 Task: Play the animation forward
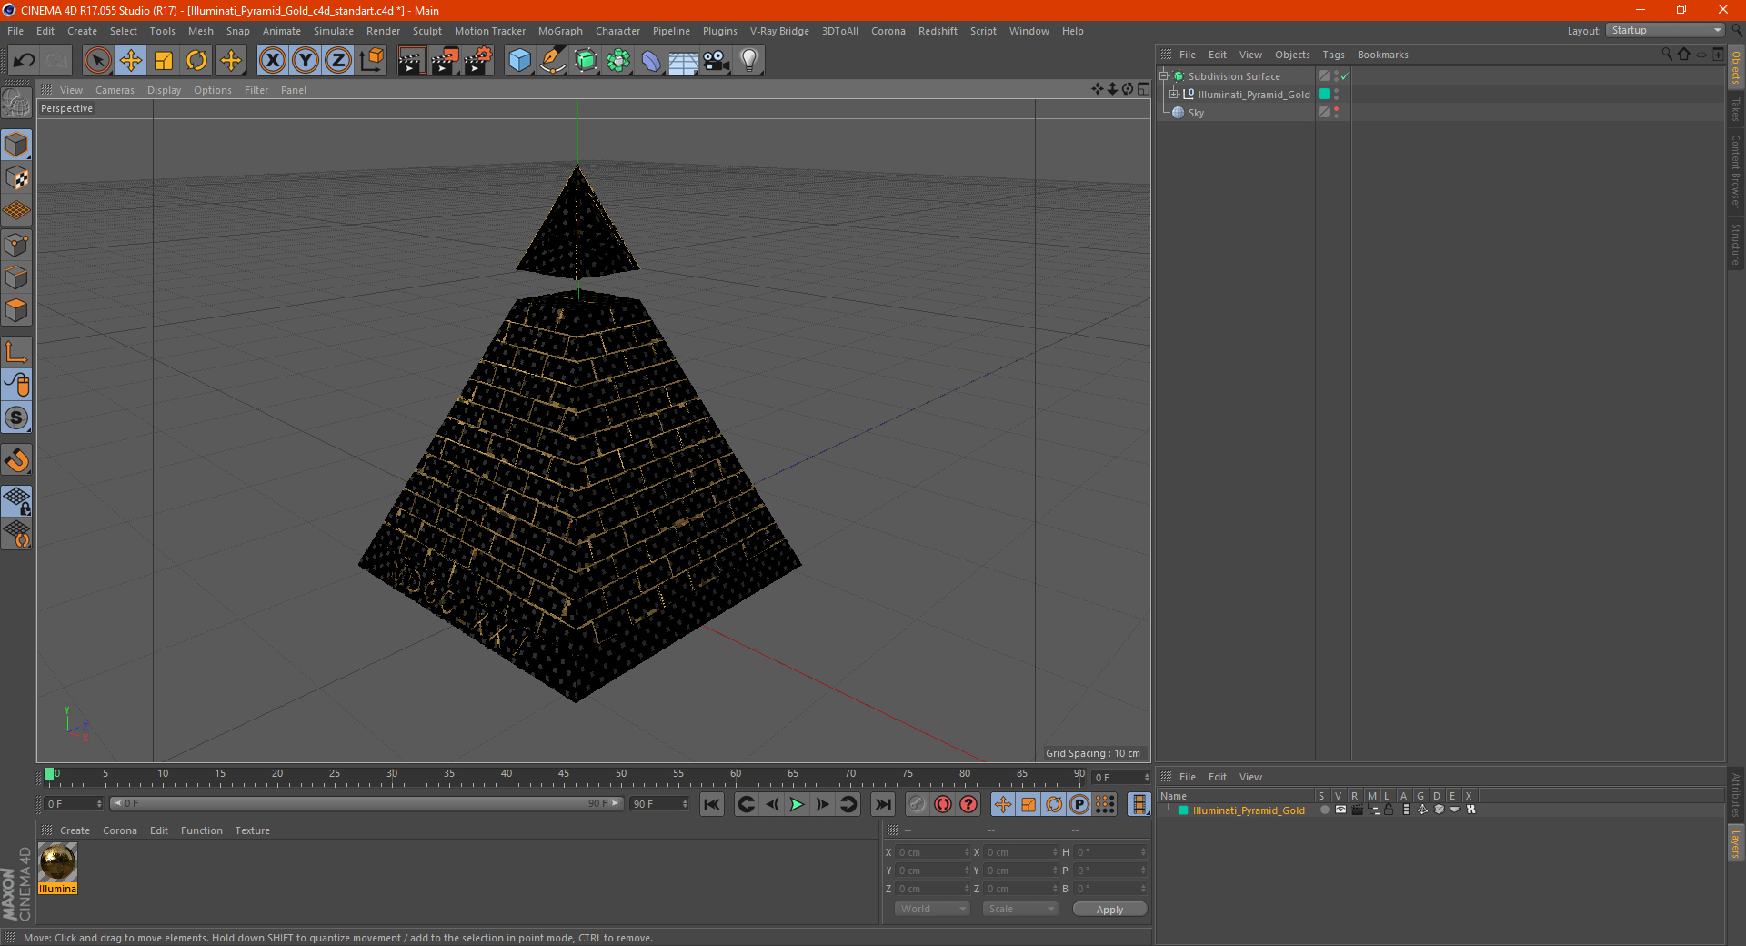[x=797, y=804]
